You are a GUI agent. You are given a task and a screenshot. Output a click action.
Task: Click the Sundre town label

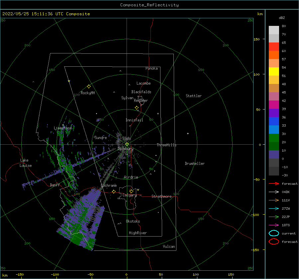click(101, 137)
